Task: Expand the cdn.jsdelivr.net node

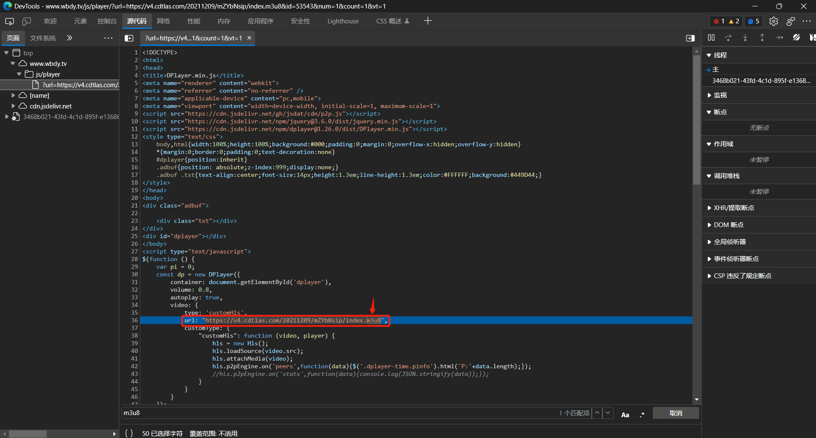Action: tap(13, 106)
